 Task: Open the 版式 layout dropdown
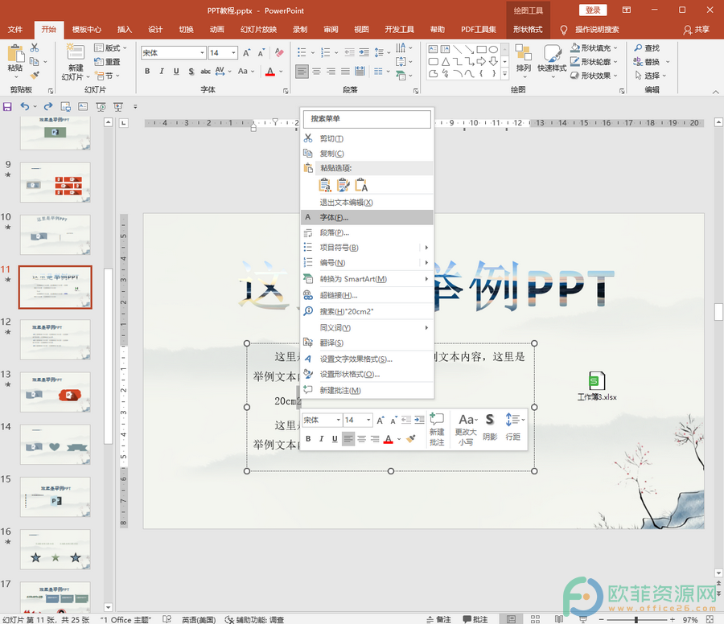(x=110, y=48)
